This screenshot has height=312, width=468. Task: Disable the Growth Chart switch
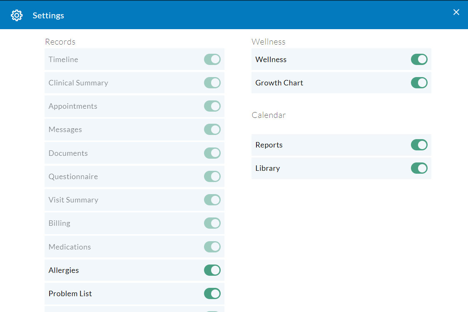click(419, 83)
